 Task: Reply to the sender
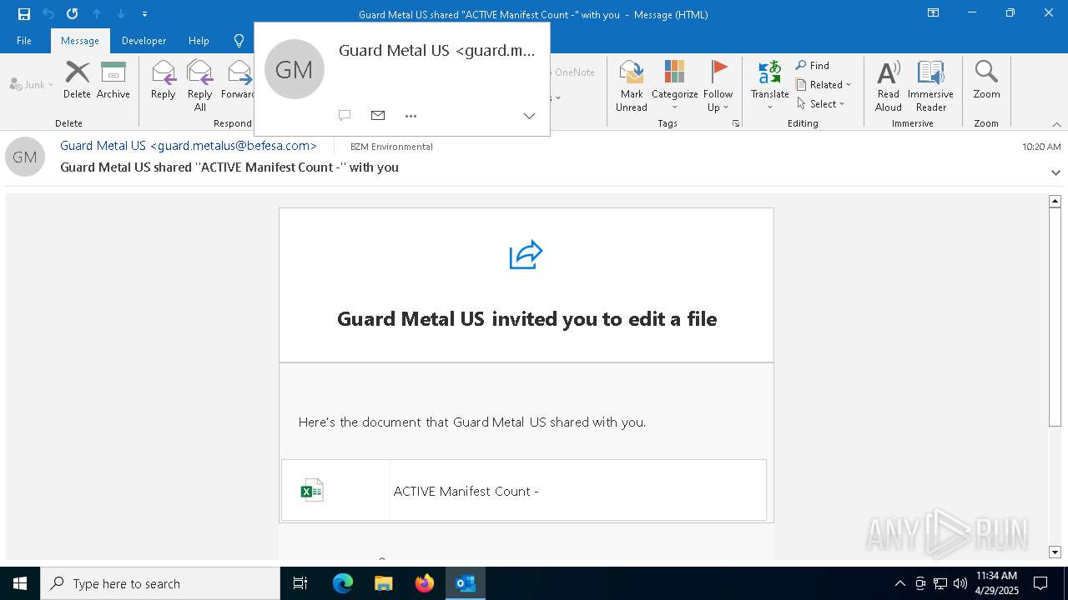pyautogui.click(x=164, y=80)
